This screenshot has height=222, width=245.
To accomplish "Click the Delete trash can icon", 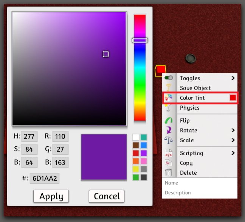I will [169, 172].
